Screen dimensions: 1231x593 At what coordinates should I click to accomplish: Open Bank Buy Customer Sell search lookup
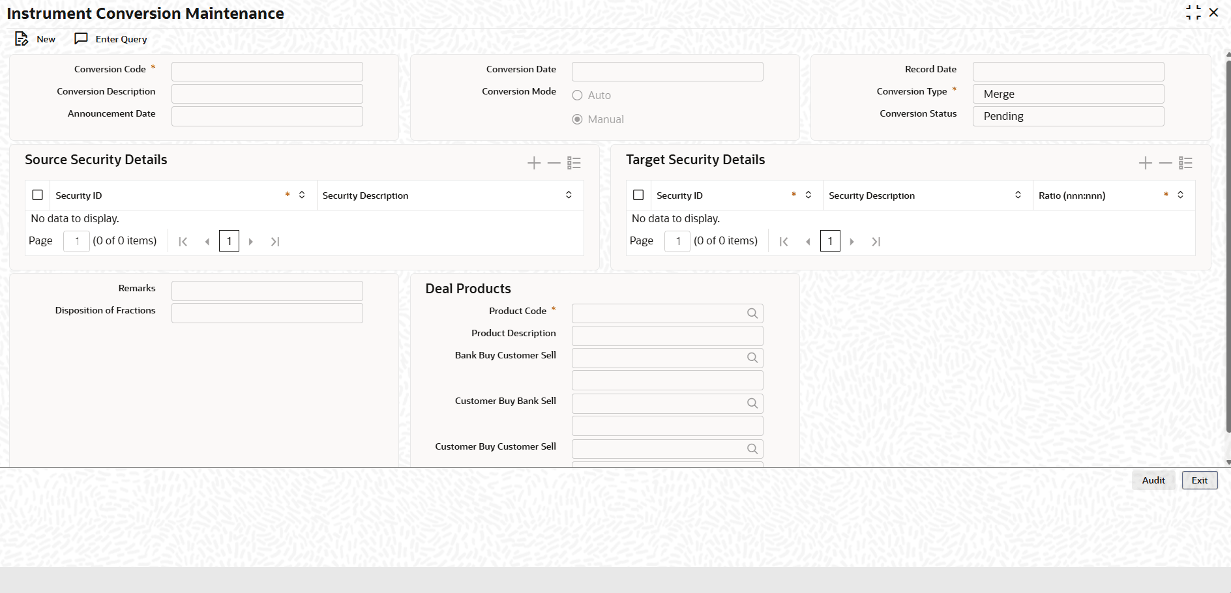coord(752,358)
